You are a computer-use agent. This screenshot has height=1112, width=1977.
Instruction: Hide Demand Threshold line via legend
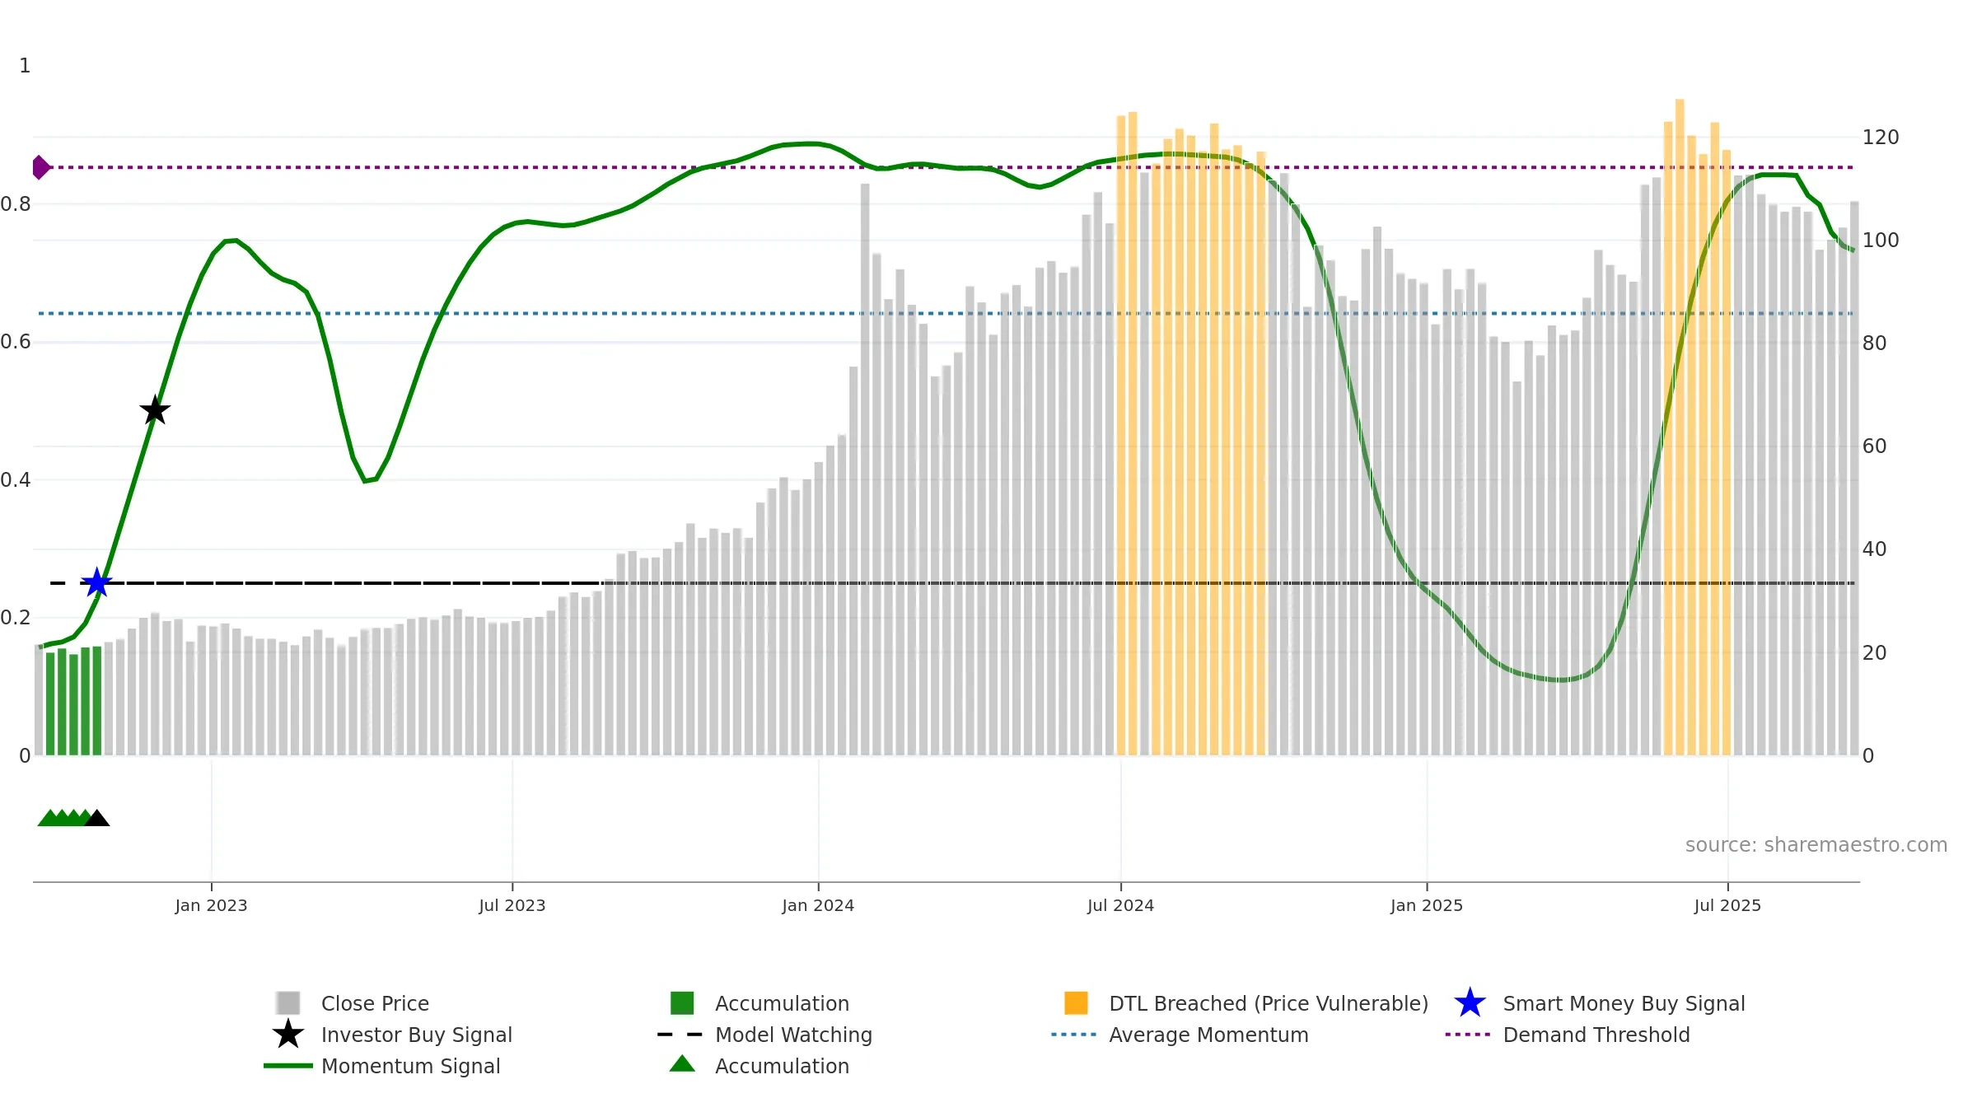coord(1596,1035)
